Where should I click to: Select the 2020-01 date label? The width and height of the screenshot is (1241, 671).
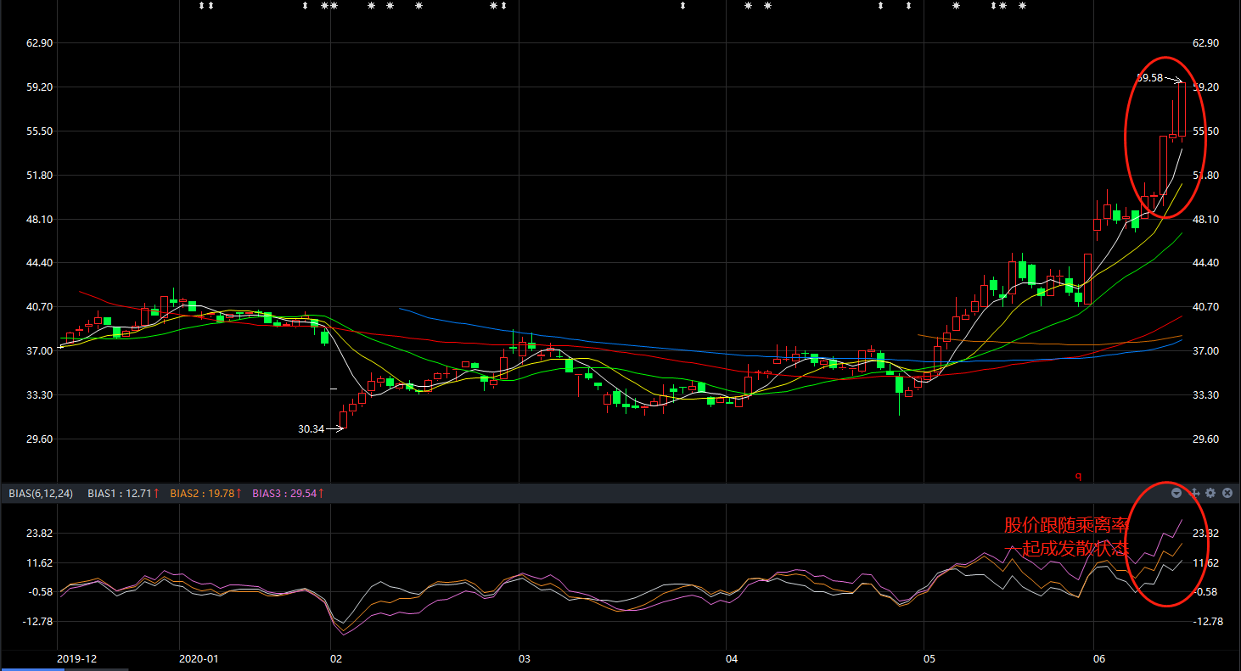[199, 658]
